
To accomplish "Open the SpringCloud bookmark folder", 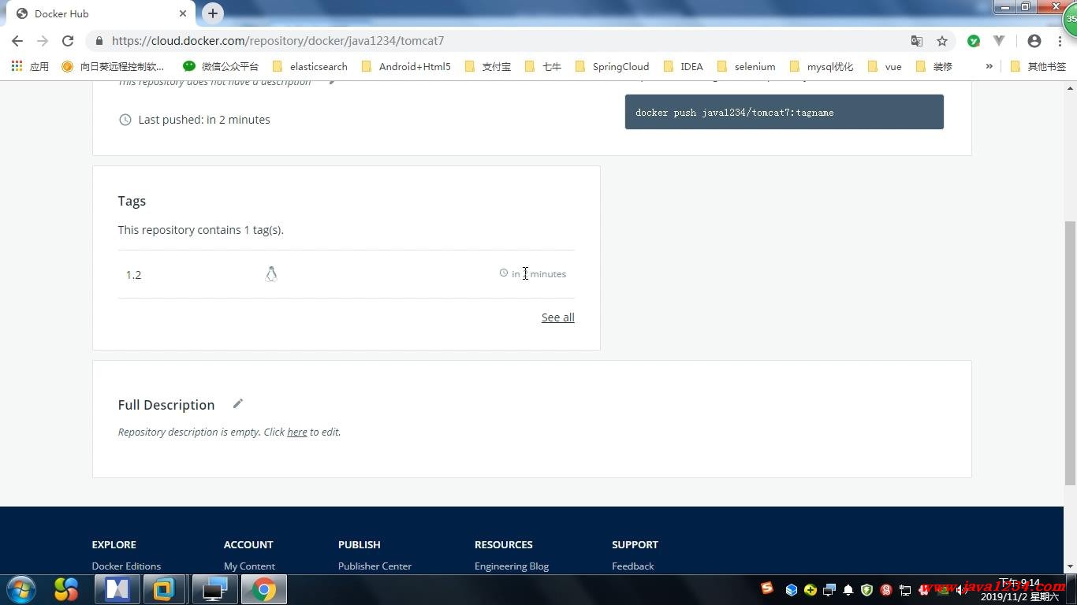I will [613, 66].
